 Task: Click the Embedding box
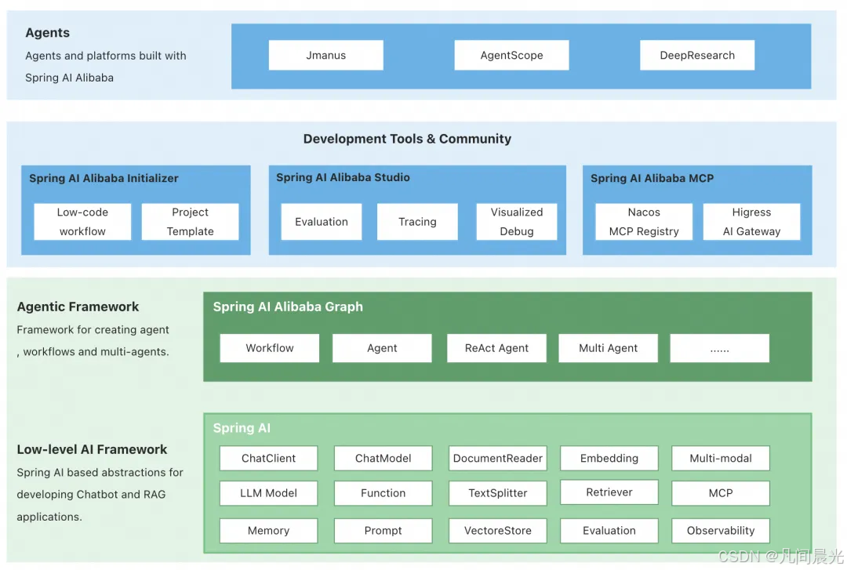609,458
